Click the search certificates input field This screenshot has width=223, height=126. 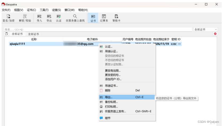(98, 30)
